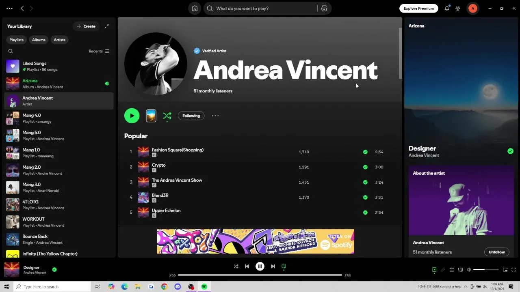Open Bounce Back single
Viewport: 520px width, 292px height.
tap(58, 239)
